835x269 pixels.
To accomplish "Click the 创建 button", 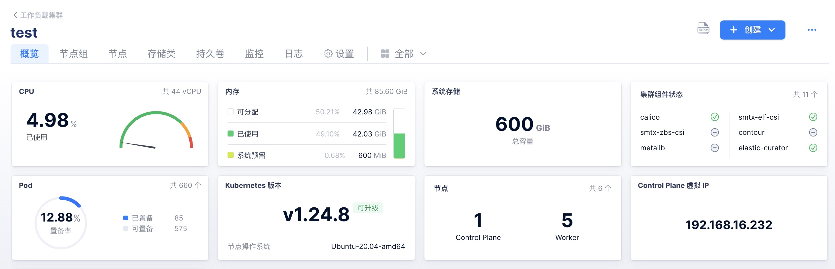I will tap(752, 30).
